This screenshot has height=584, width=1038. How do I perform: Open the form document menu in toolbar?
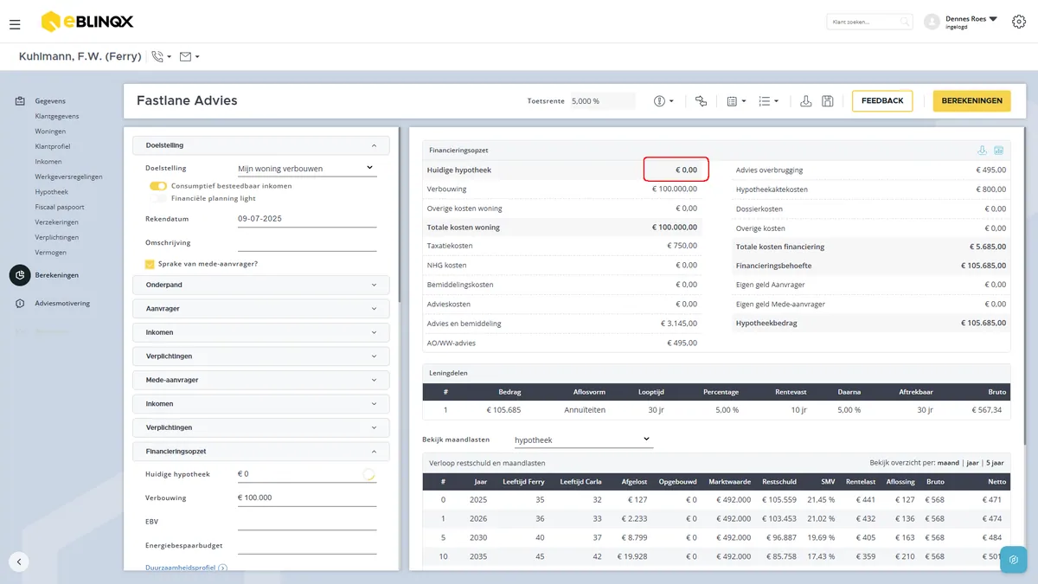pyautogui.click(x=736, y=101)
